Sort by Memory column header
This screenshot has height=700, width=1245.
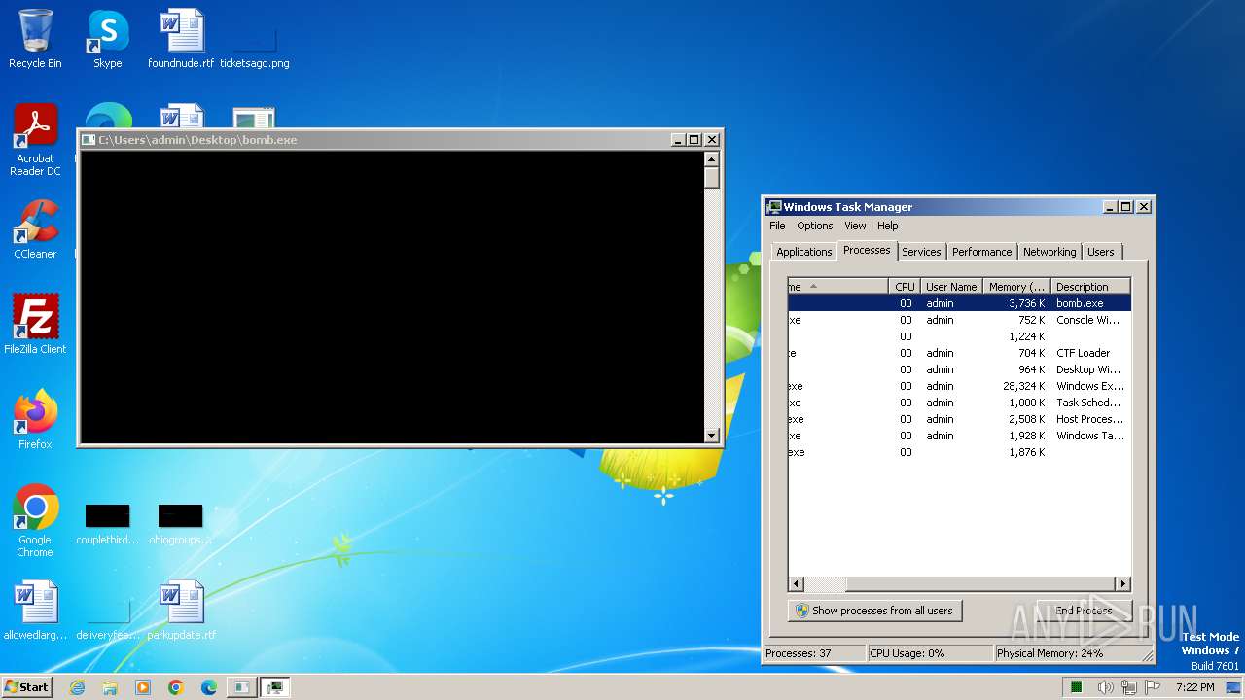click(x=1015, y=287)
